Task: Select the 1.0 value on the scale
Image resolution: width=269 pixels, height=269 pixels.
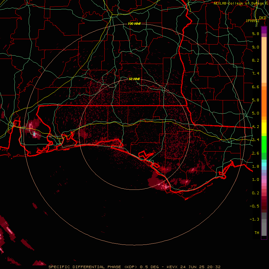Action: tap(256, 180)
